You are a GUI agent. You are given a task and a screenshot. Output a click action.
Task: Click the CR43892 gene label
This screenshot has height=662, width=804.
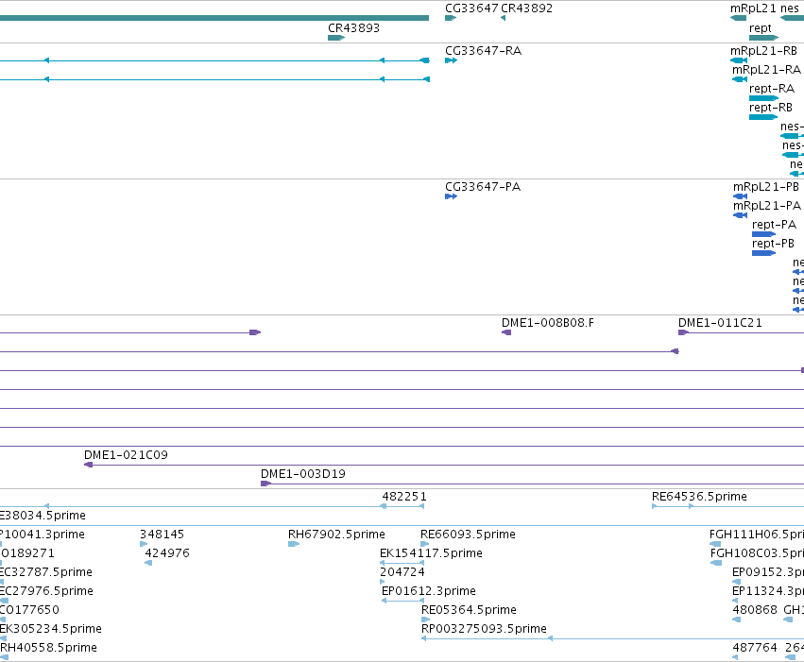[x=526, y=8]
